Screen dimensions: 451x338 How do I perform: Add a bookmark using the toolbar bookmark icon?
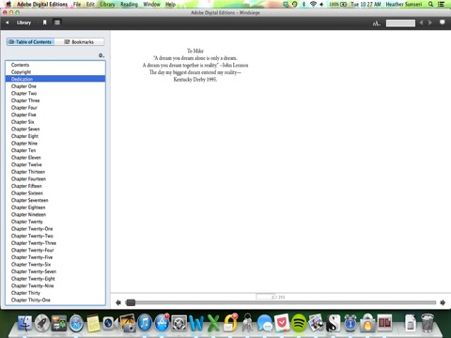[x=45, y=23]
